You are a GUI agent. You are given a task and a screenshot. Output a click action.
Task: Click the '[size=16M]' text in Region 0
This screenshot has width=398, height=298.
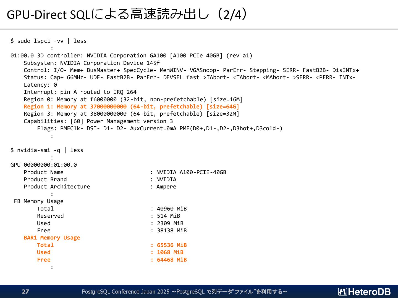coord(226,99)
